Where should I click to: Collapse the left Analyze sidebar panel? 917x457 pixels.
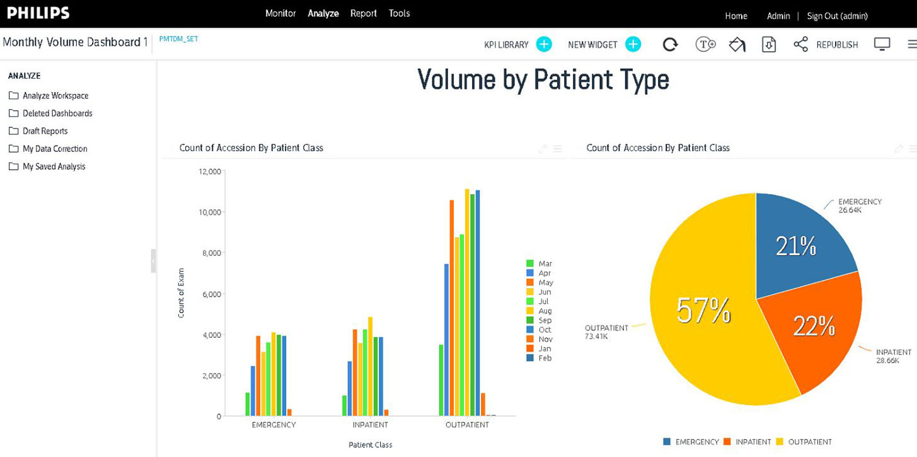155,261
